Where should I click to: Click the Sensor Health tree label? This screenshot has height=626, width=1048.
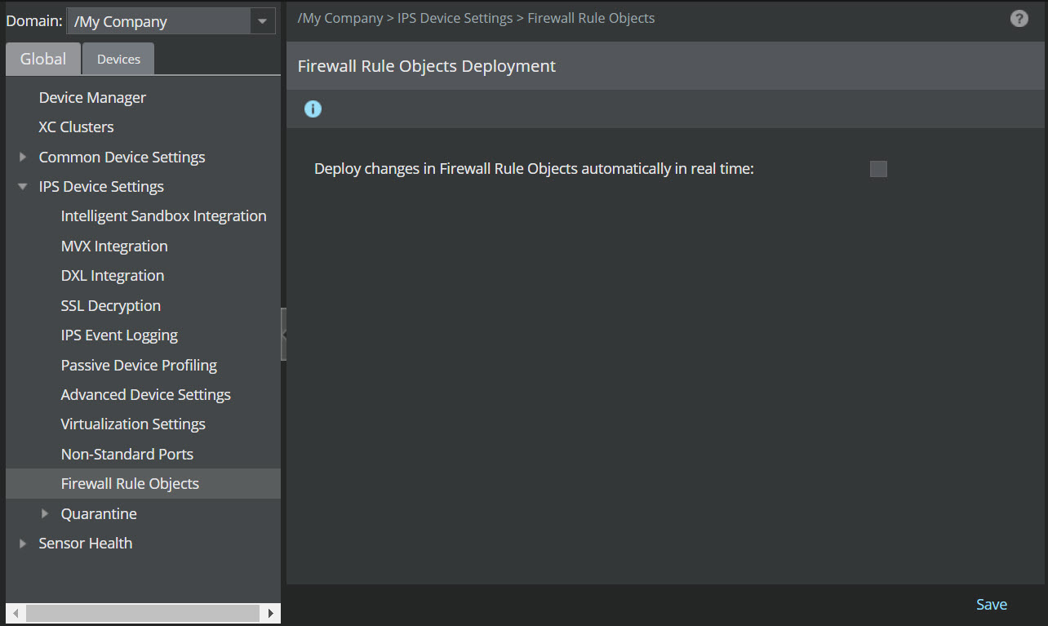point(86,544)
